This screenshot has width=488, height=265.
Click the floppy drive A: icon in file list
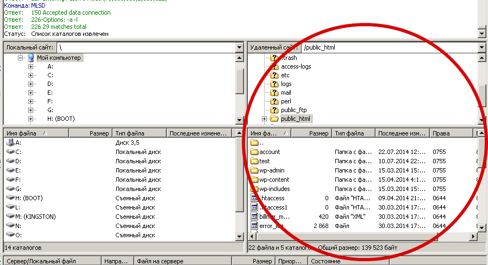10,143
